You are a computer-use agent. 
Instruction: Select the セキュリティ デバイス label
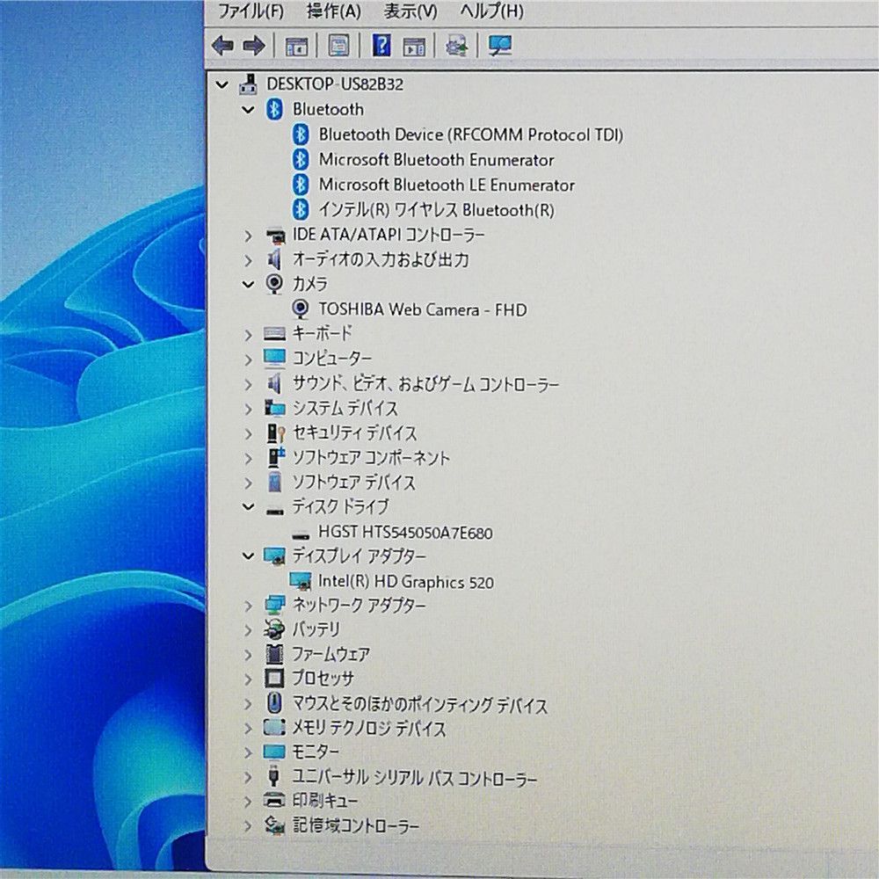point(354,433)
